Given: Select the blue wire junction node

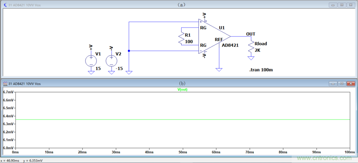Looking at the screenshot, I should click(x=129, y=51).
